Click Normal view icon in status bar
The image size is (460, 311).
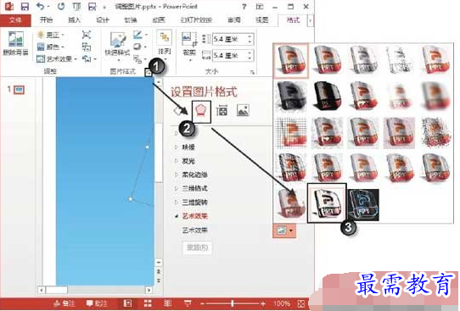pyautogui.click(x=127, y=303)
